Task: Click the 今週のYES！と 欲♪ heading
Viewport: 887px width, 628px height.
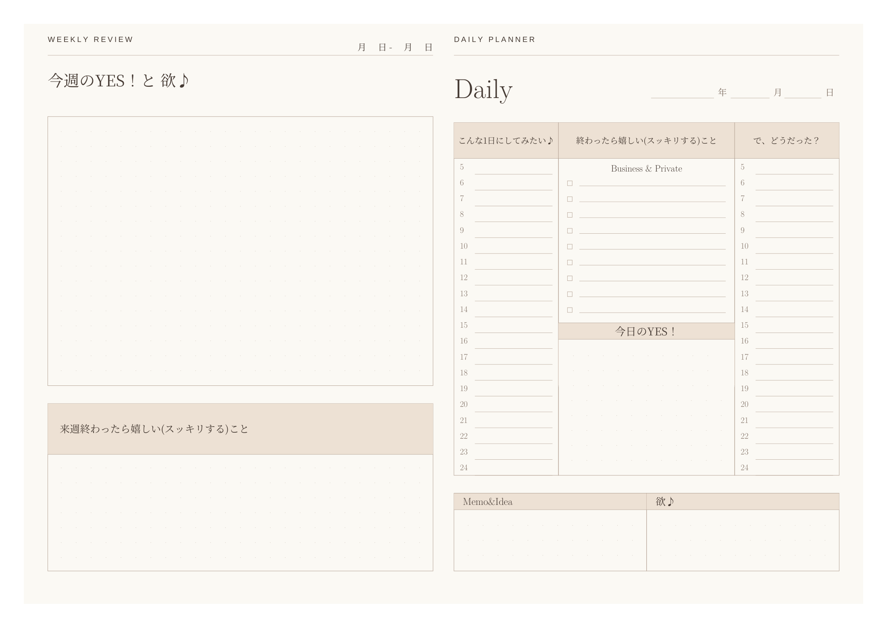Action: tap(119, 81)
